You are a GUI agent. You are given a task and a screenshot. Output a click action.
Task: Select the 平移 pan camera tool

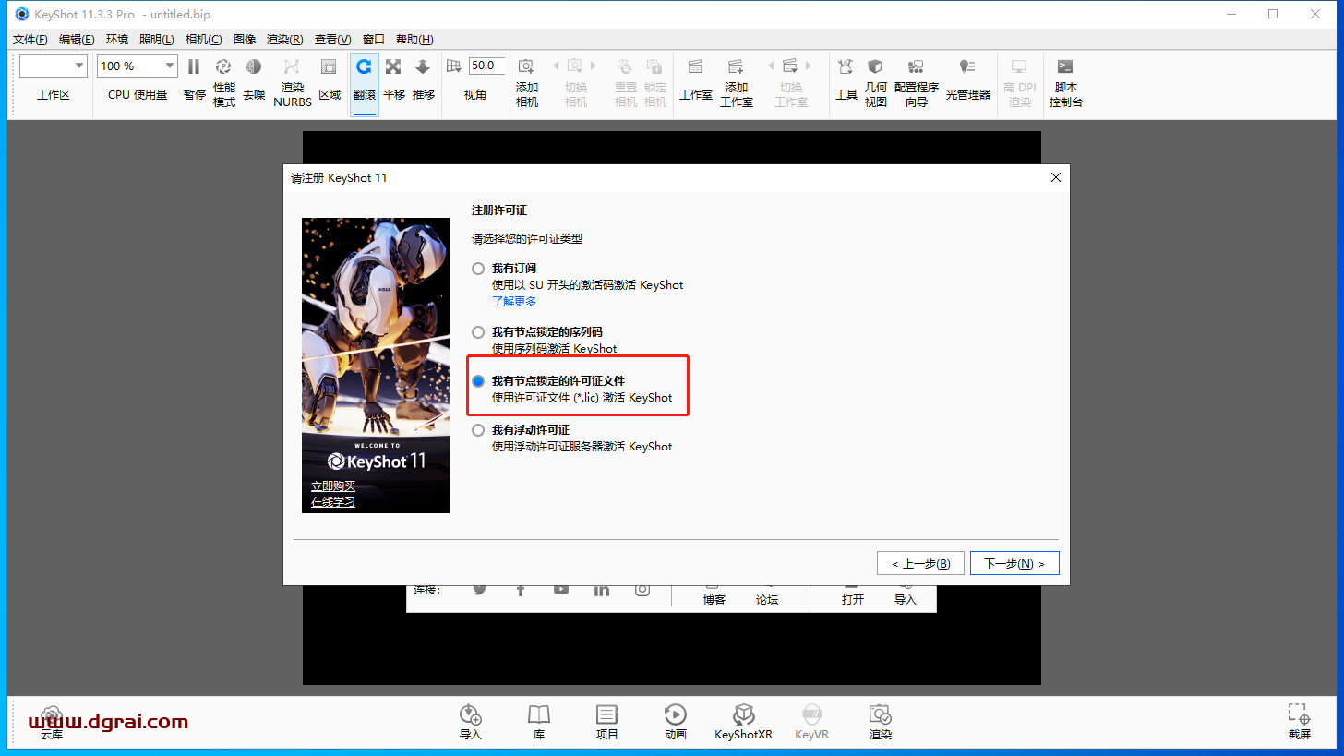pyautogui.click(x=393, y=67)
